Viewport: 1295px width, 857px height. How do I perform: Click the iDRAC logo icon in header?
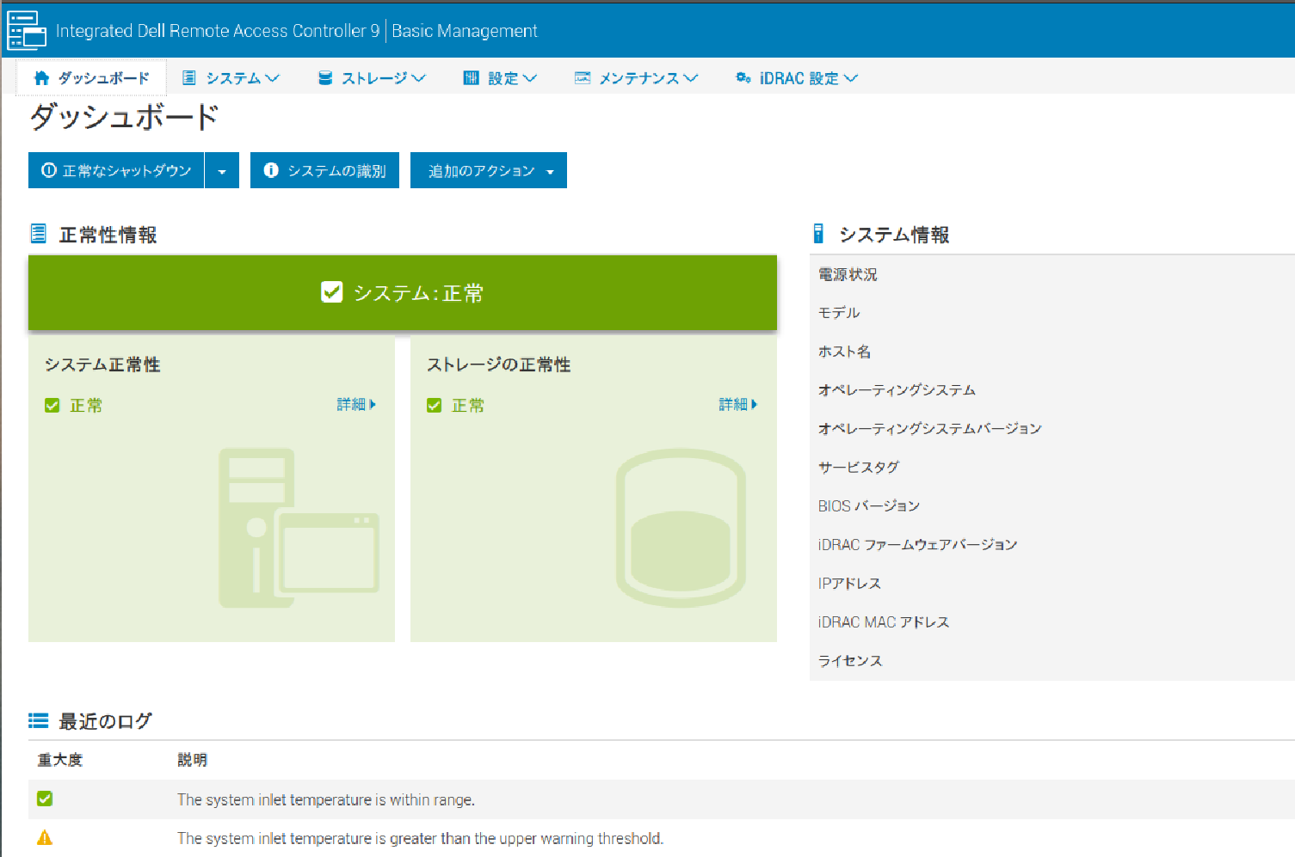coord(26,31)
